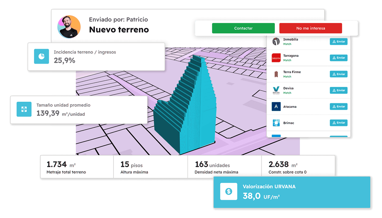This screenshot has width=382, height=218.
Task: Click the Terra Firme company name
Action: (292, 72)
